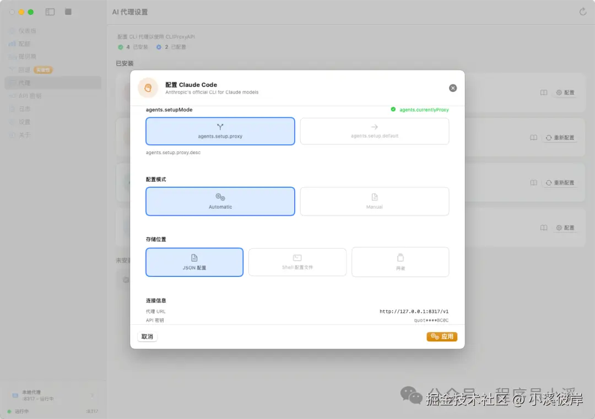Toggle the sidebar from the title bar
The image size is (595, 419).
[x=50, y=12]
